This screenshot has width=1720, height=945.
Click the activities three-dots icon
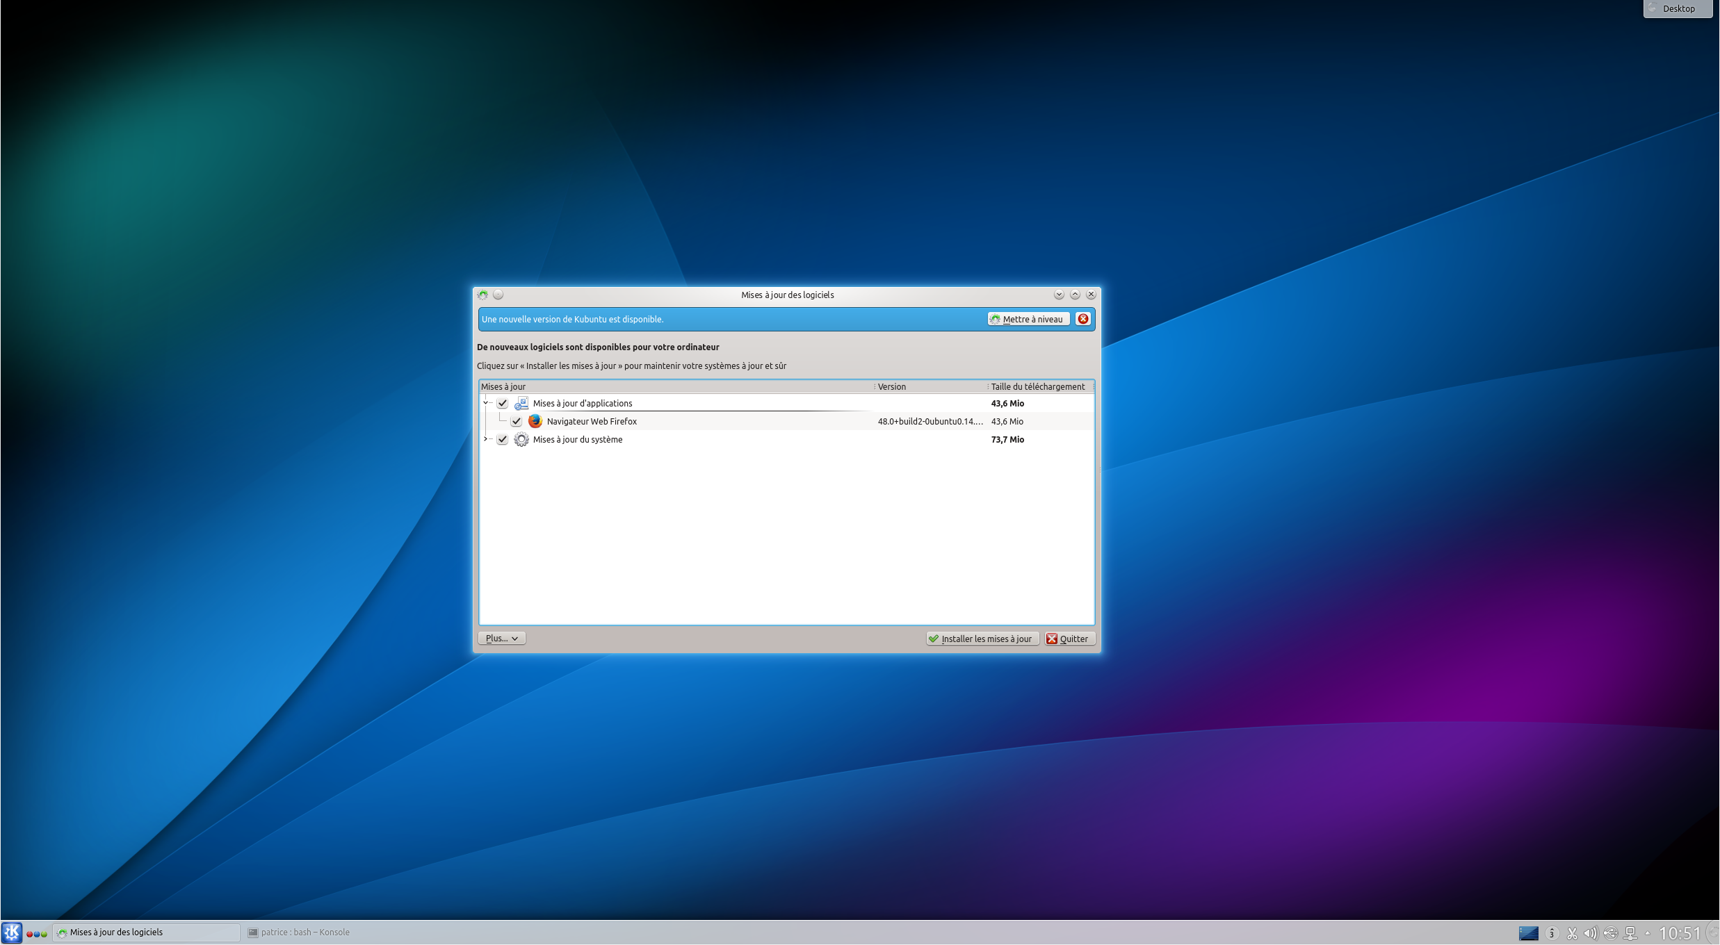[x=37, y=933]
